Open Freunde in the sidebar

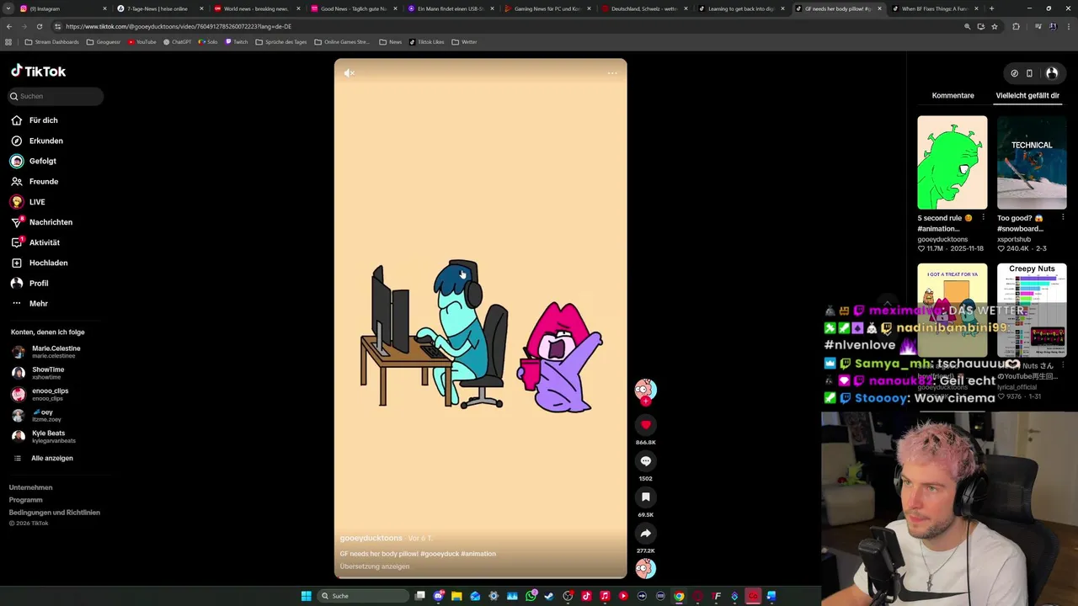point(43,181)
